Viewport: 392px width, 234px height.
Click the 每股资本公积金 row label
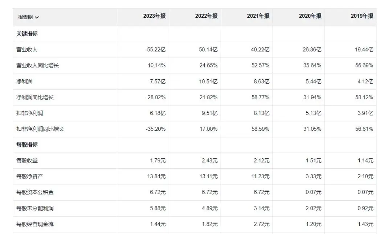pos(35,192)
